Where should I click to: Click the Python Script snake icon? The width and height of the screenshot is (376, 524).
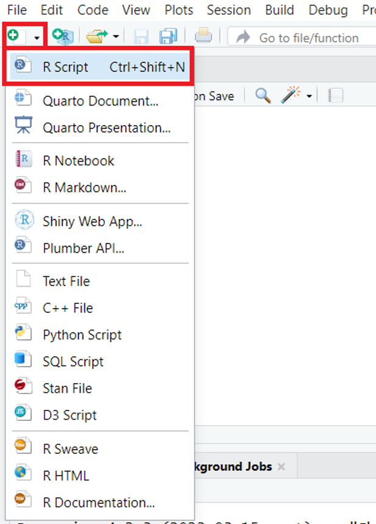(x=23, y=332)
